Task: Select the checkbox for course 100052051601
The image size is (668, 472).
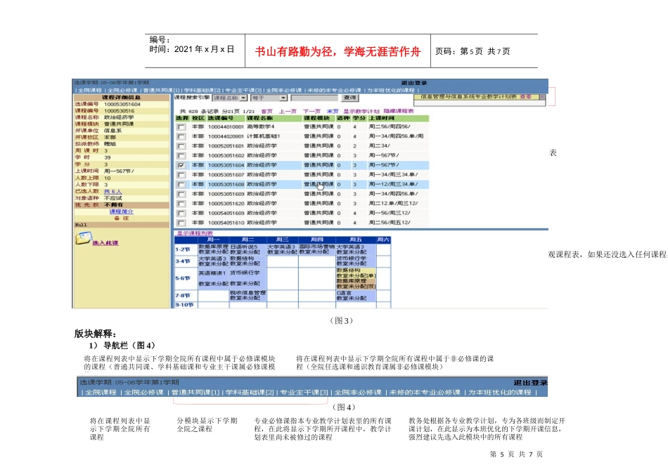Action: coord(181,146)
